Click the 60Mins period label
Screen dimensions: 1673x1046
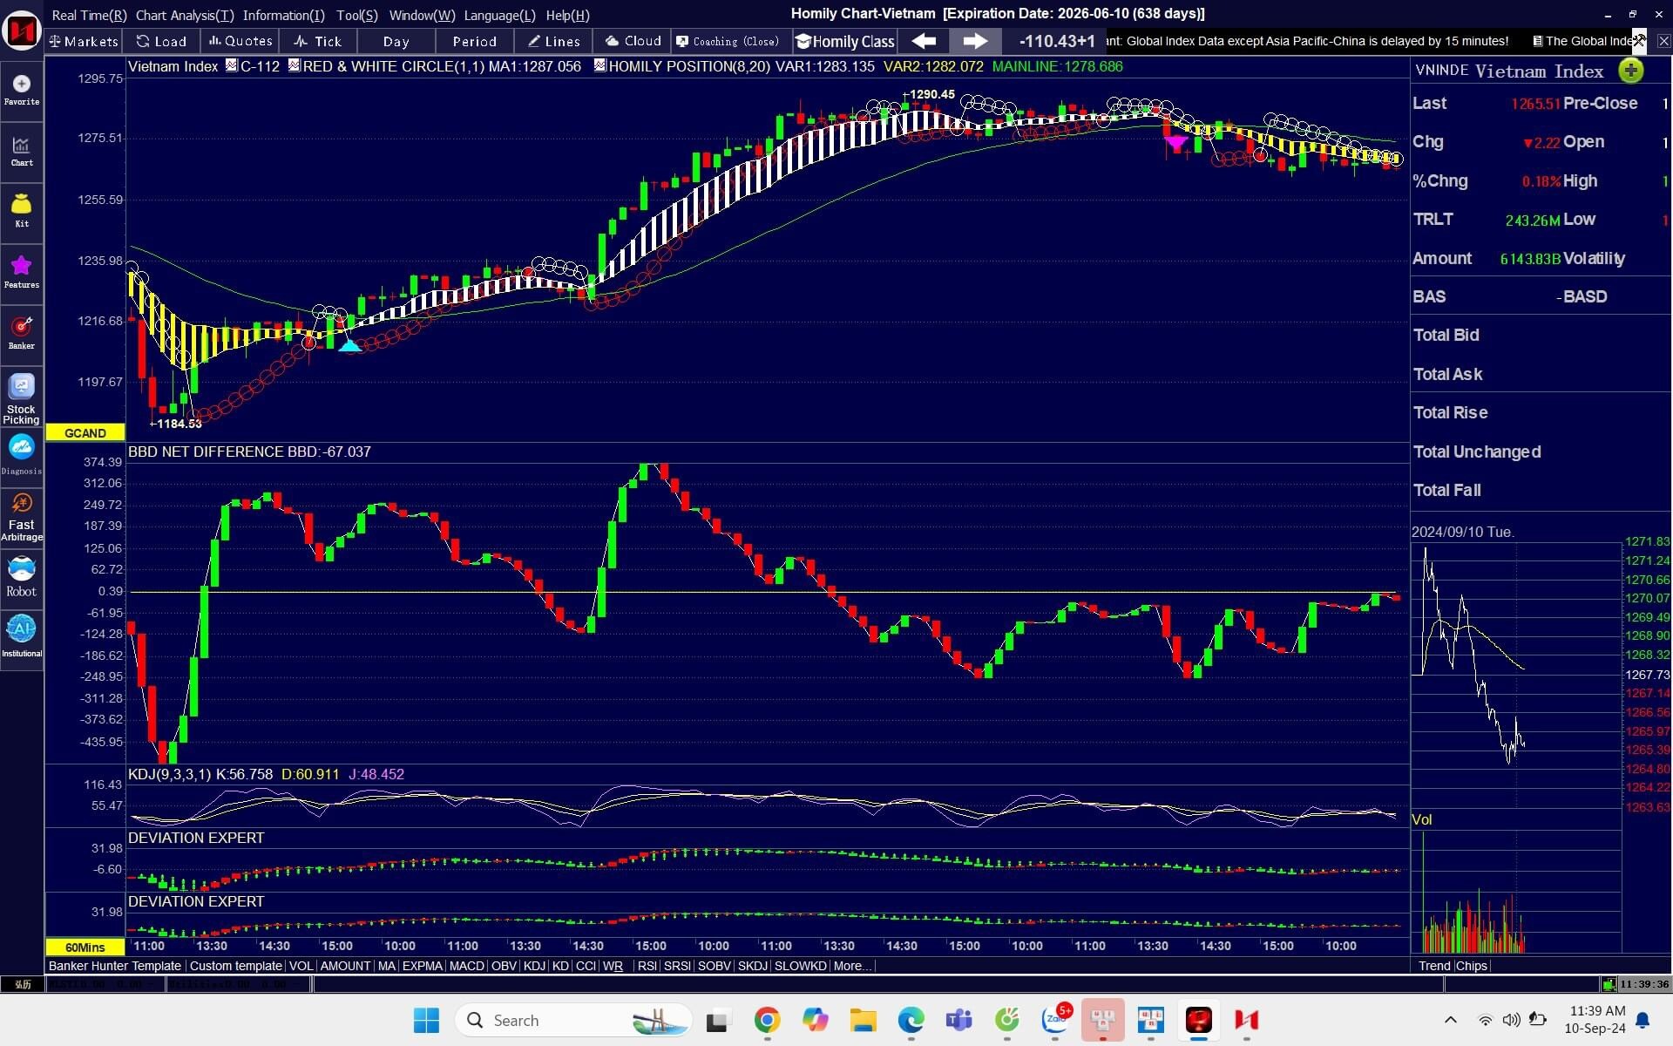pos(85,947)
